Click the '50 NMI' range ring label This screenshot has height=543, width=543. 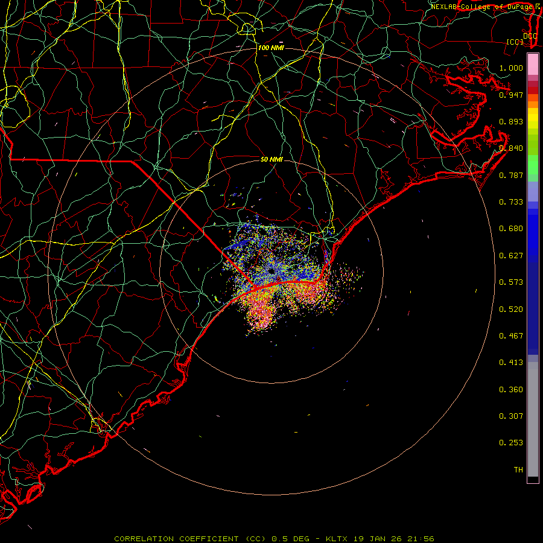click(271, 159)
